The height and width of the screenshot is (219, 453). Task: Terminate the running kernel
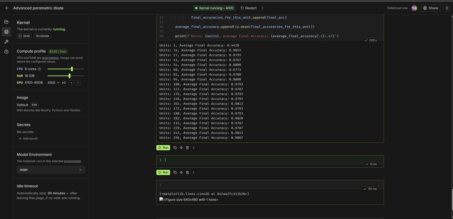pyautogui.click(x=42, y=36)
